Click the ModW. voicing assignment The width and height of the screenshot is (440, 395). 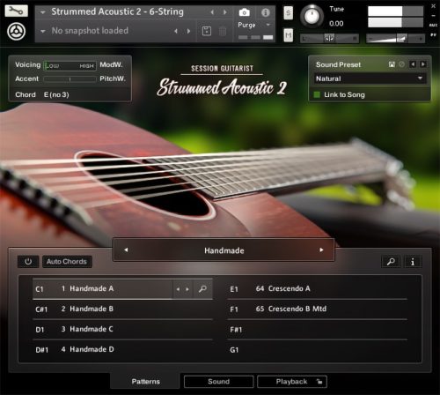tap(111, 64)
